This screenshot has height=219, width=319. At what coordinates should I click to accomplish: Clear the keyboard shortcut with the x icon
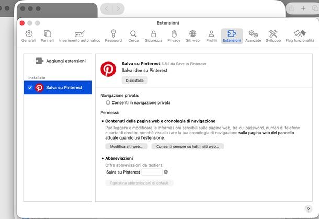coord(166,172)
